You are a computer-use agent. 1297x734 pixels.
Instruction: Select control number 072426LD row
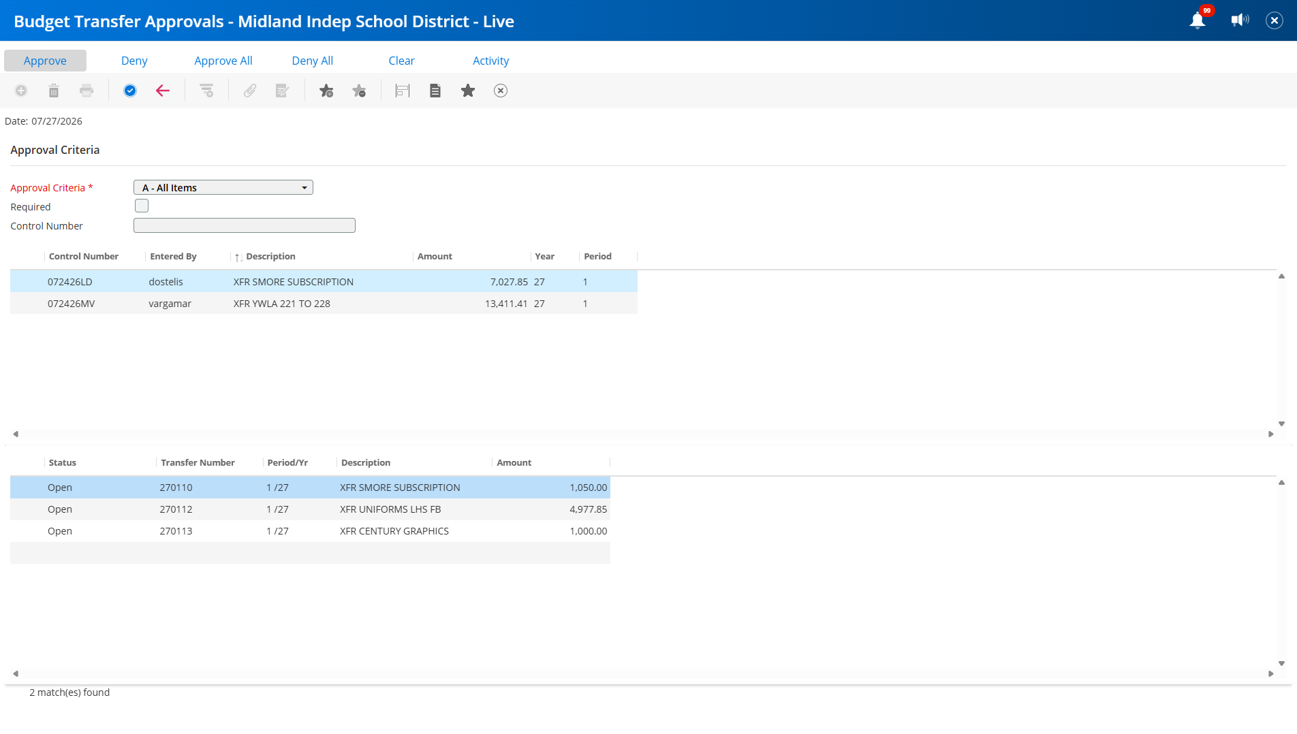[324, 282]
